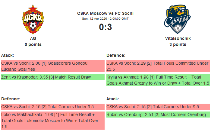Select the Rubin vs Orenburg Most Corners bet
Viewport: 211px width, 139px height.
pos(158,115)
